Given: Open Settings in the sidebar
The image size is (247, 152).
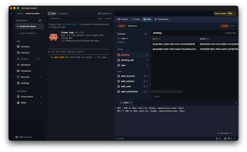Looking at the screenshot, I should [23, 83].
